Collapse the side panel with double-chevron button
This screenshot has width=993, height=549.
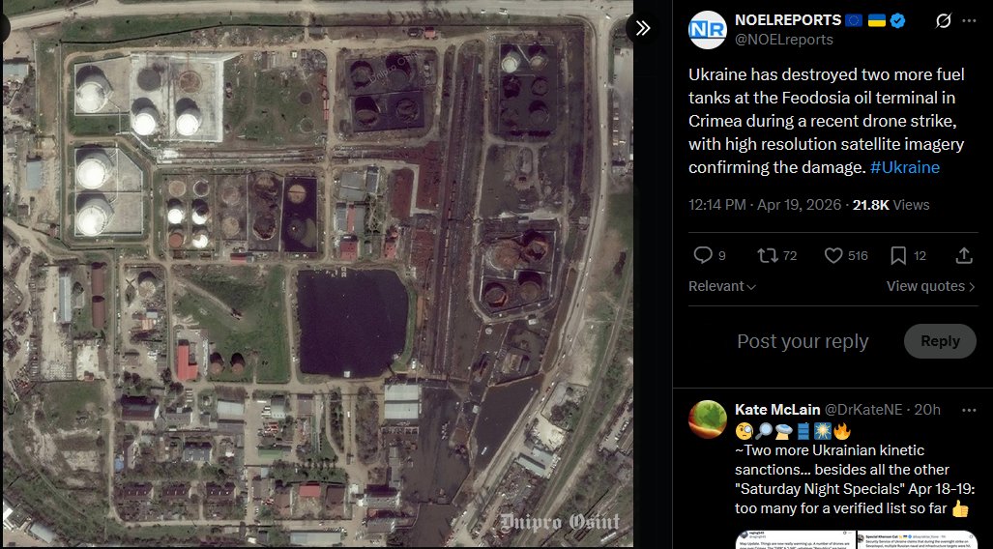[x=642, y=28]
